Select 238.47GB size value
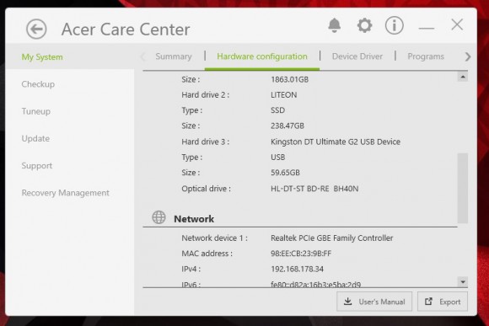The image size is (489, 326). point(287,126)
